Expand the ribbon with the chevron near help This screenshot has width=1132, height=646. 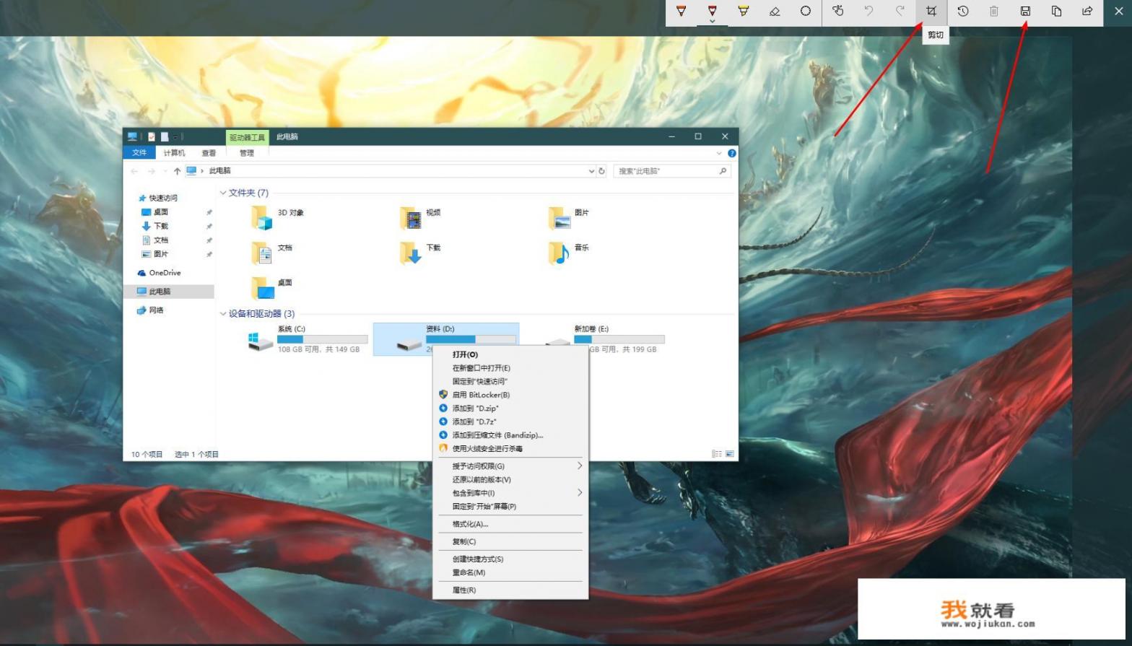click(x=719, y=153)
